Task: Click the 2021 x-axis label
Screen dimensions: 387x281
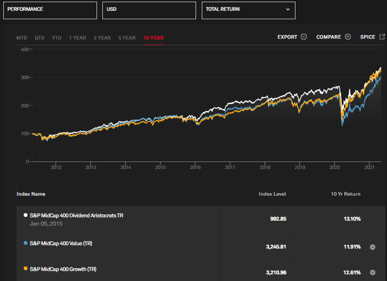Action: coord(369,167)
